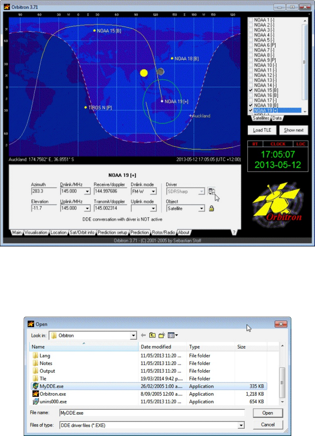Expand Files of type dropdown

[241, 425]
